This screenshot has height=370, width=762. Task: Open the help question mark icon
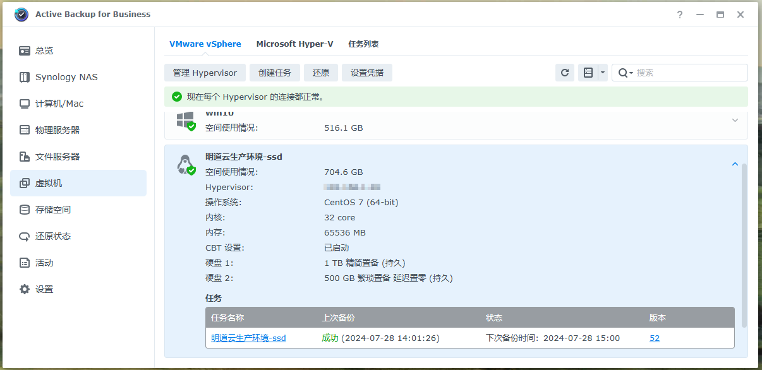click(680, 15)
